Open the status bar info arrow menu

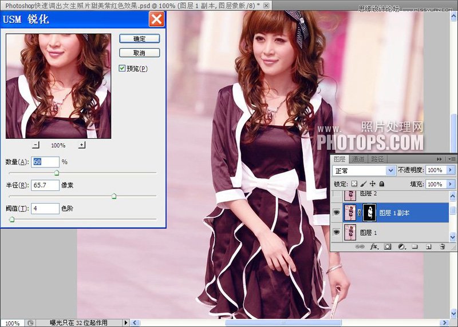point(126,322)
